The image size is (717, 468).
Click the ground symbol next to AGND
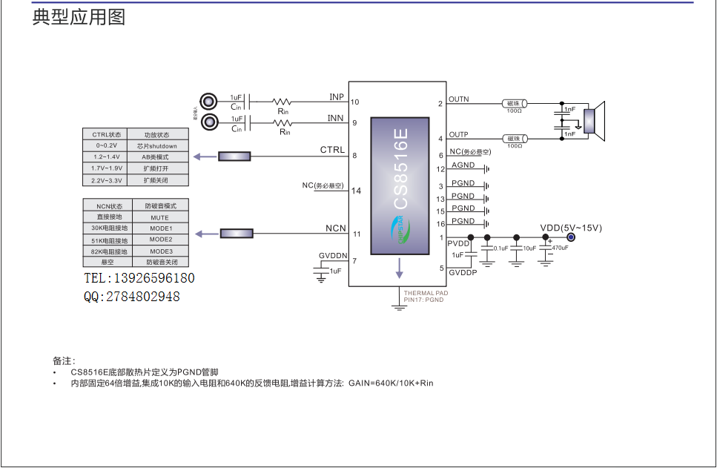pos(486,169)
